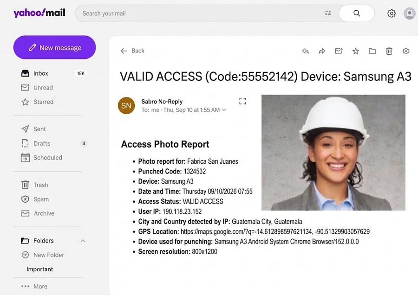Select the Device used for punching value

point(287,242)
